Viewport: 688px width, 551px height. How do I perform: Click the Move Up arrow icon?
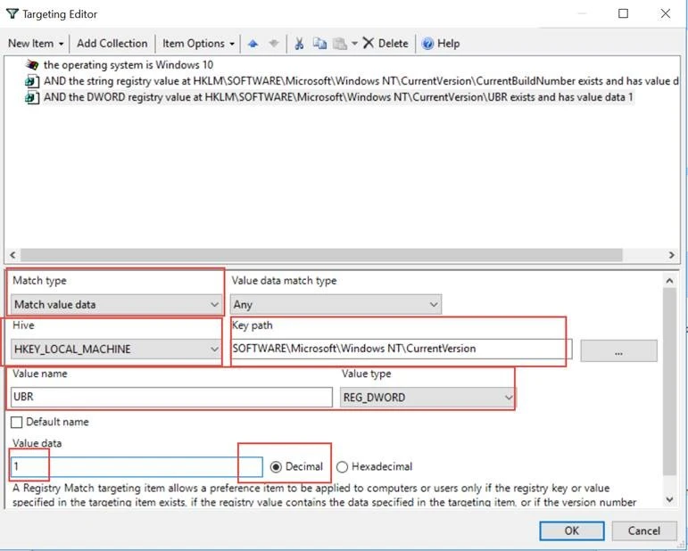(x=253, y=44)
